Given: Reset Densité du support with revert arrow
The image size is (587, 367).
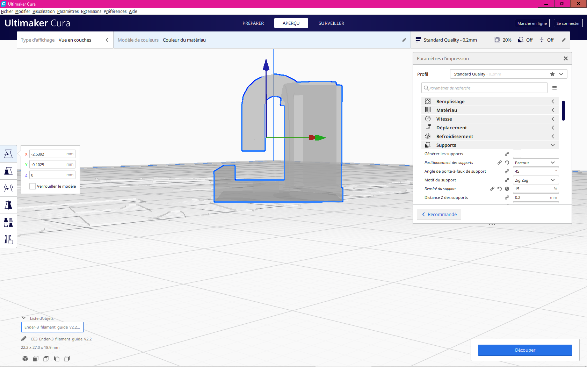Looking at the screenshot, I should 500,189.
